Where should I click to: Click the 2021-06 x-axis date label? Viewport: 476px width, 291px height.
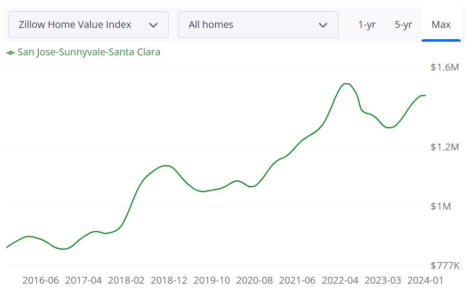[298, 280]
